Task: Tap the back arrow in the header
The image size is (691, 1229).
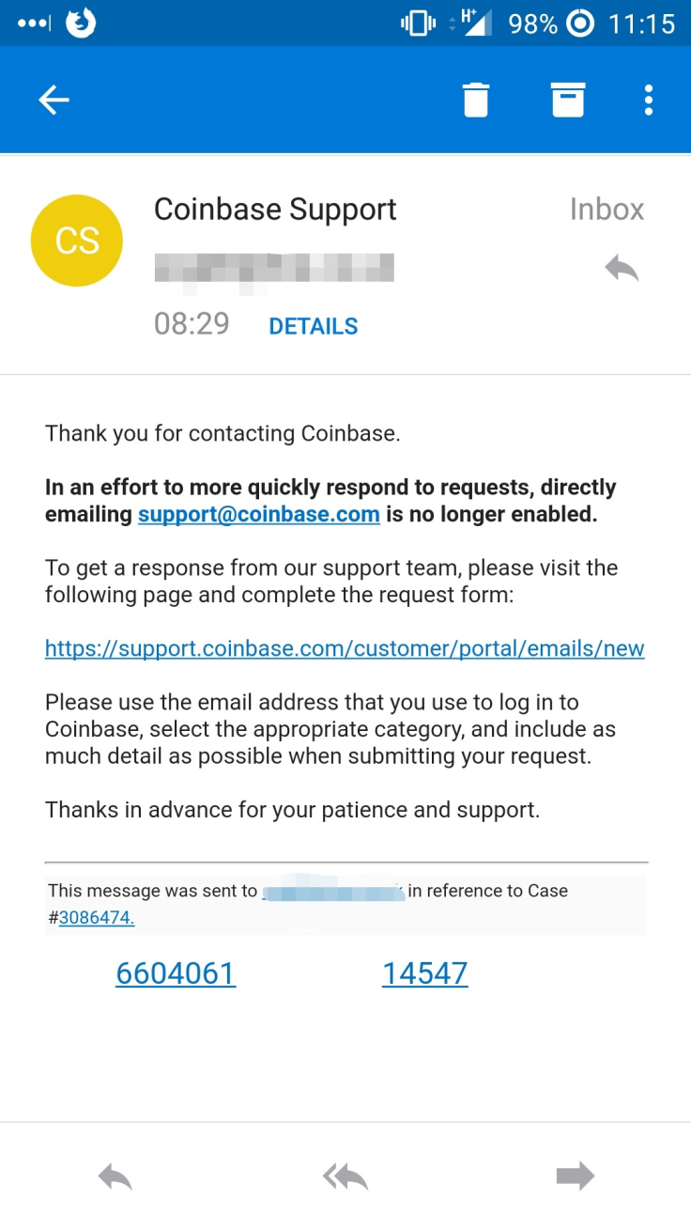Action: point(54,100)
